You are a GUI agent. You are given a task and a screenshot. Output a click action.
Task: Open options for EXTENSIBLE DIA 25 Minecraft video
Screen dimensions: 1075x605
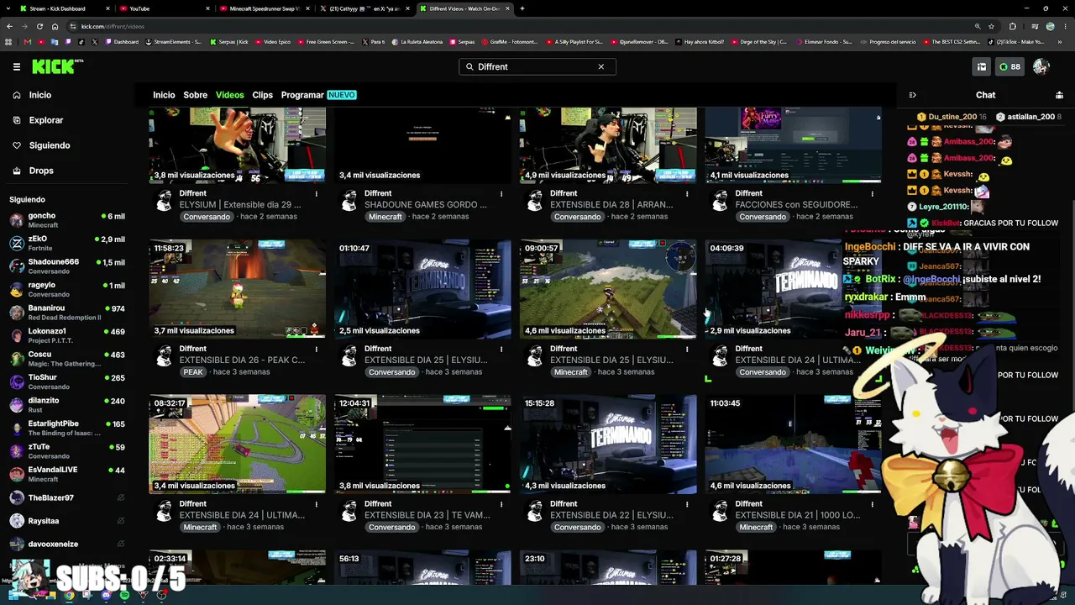pyautogui.click(x=687, y=349)
